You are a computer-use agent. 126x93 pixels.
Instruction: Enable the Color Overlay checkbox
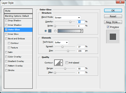tap(6, 57)
